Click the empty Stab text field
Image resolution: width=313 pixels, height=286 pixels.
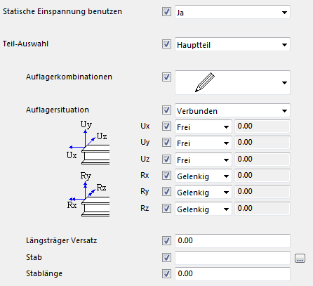[x=232, y=258]
